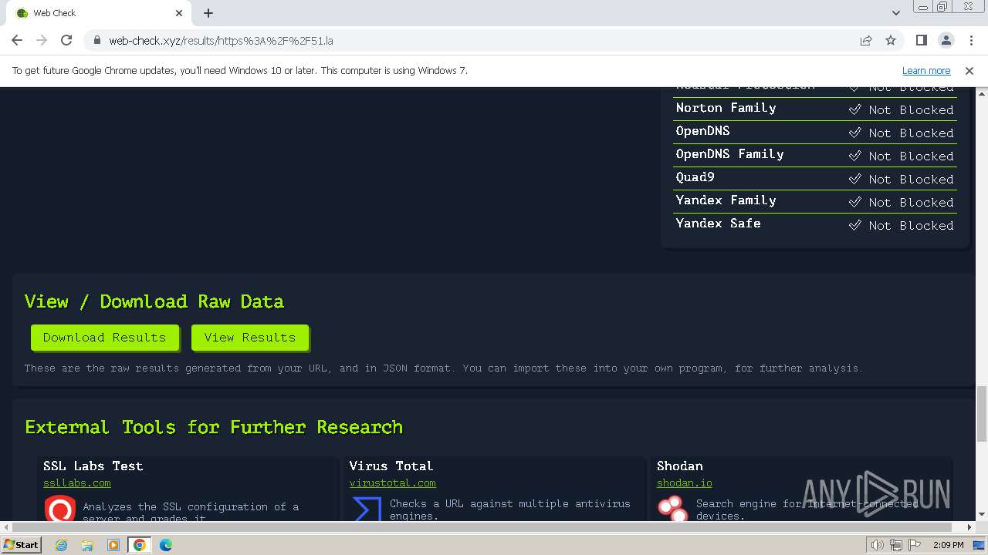The height and width of the screenshot is (555, 988).
Task: Select Yandex Family row label
Action: 726,200
